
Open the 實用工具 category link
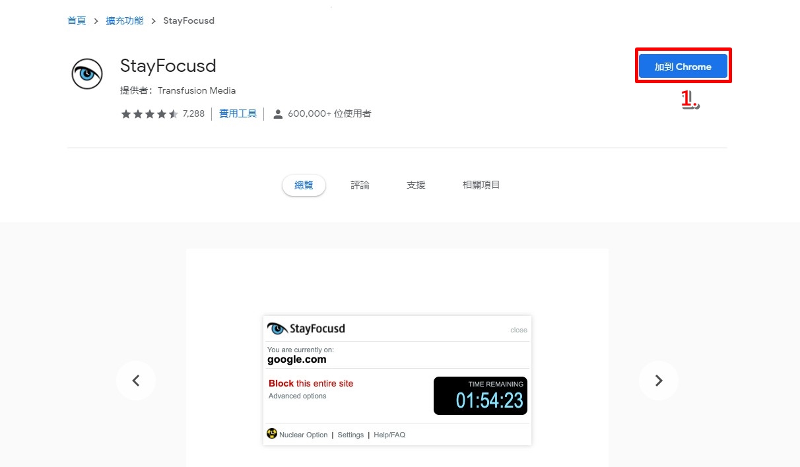(238, 113)
